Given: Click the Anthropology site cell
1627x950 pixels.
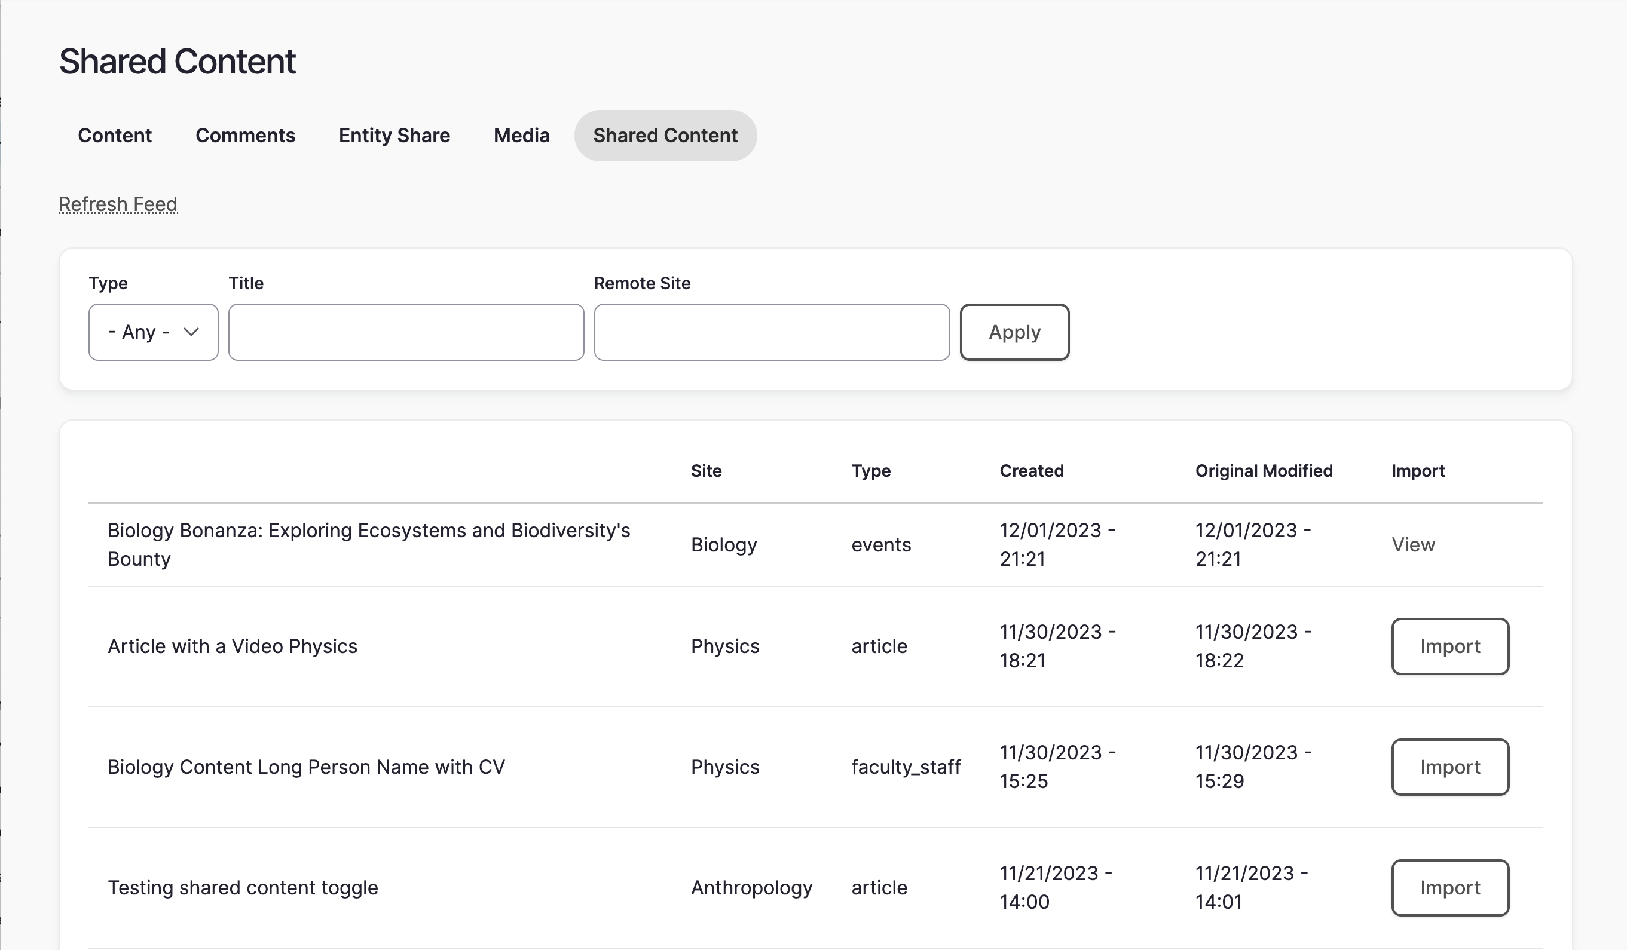Looking at the screenshot, I should click(x=751, y=888).
